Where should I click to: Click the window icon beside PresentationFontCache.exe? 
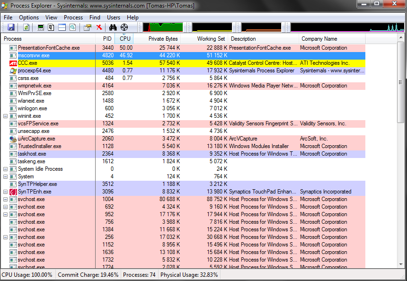13,48
